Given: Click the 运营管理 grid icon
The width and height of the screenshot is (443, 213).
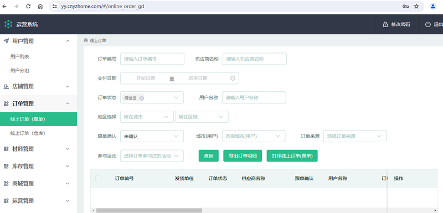Looking at the screenshot, I should tap(6, 201).
